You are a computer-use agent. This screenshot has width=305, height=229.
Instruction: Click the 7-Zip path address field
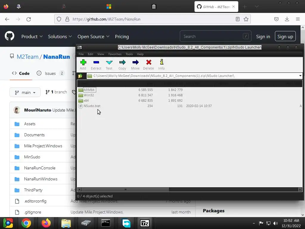[193, 76]
